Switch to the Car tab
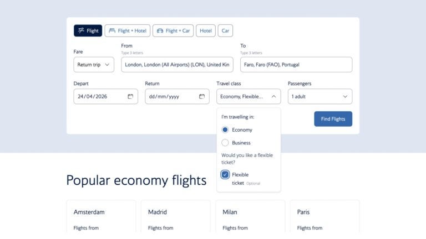 pyautogui.click(x=225, y=31)
